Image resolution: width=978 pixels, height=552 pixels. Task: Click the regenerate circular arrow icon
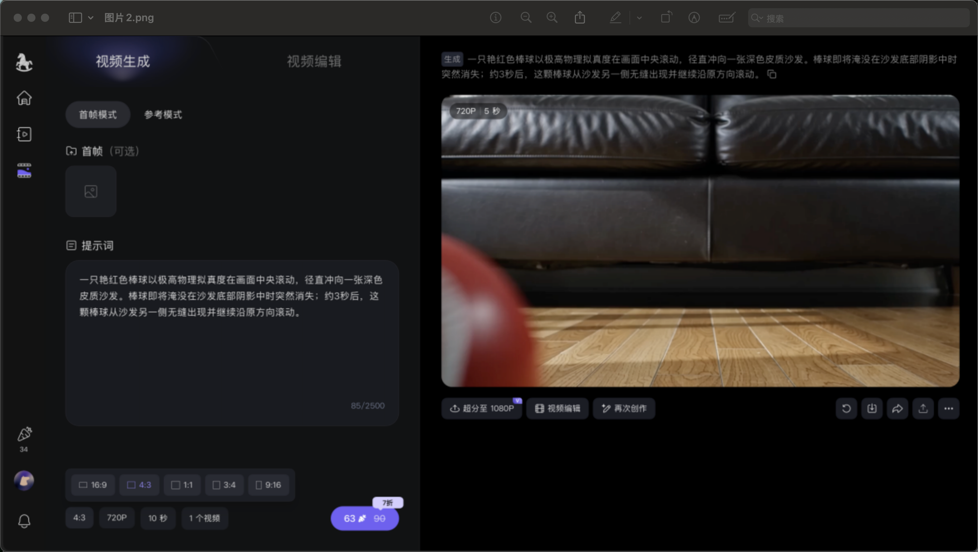[846, 408]
